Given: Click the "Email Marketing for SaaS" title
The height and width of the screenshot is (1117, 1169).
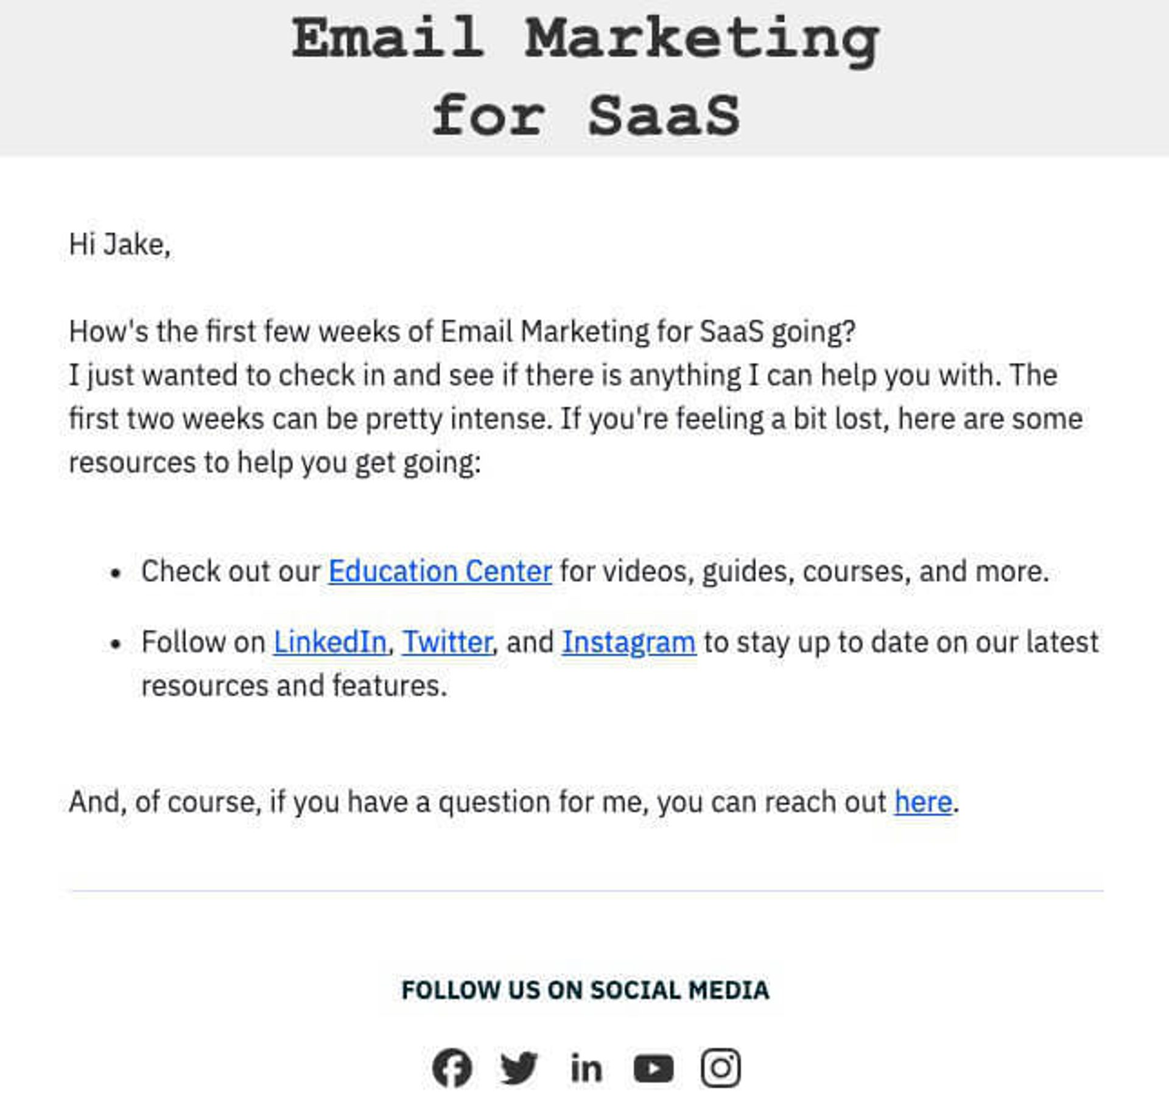Looking at the screenshot, I should [x=584, y=76].
